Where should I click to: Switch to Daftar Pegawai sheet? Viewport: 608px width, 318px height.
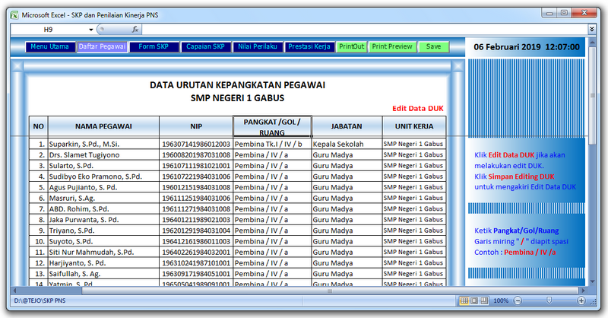102,46
